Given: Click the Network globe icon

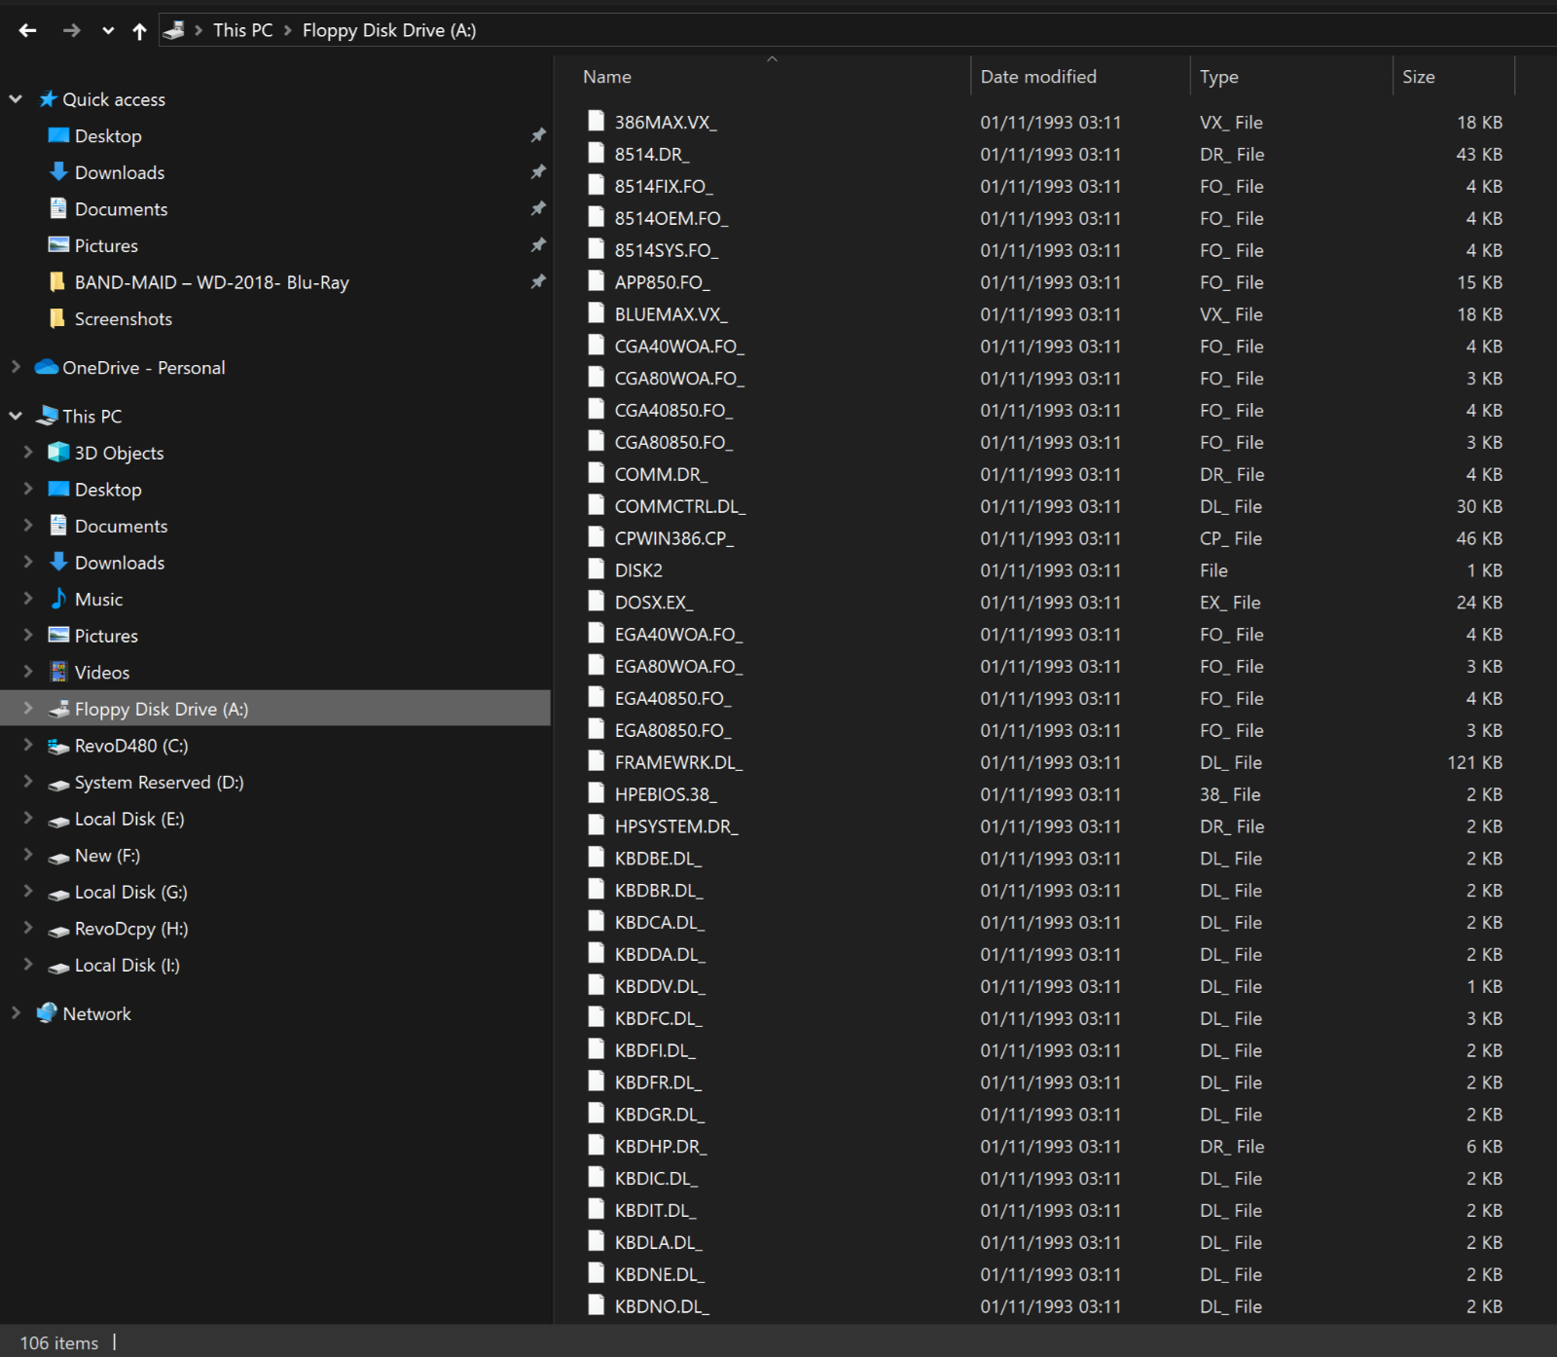Looking at the screenshot, I should click(46, 1013).
